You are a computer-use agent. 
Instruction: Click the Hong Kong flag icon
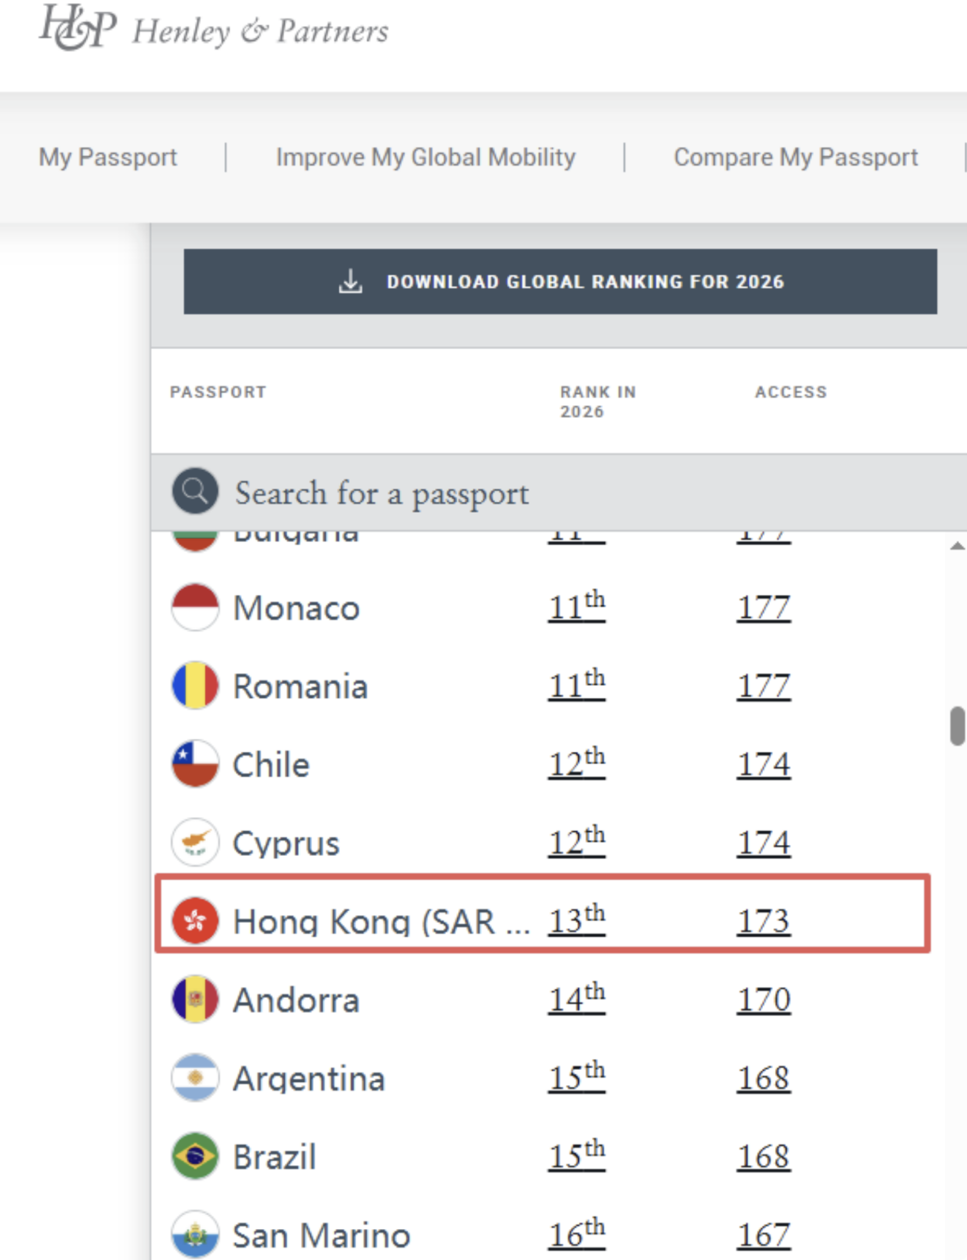[195, 920]
